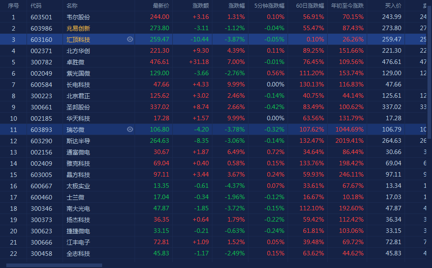Click stock code 600584
This screenshot has width=432, height=268.
pos(41,85)
